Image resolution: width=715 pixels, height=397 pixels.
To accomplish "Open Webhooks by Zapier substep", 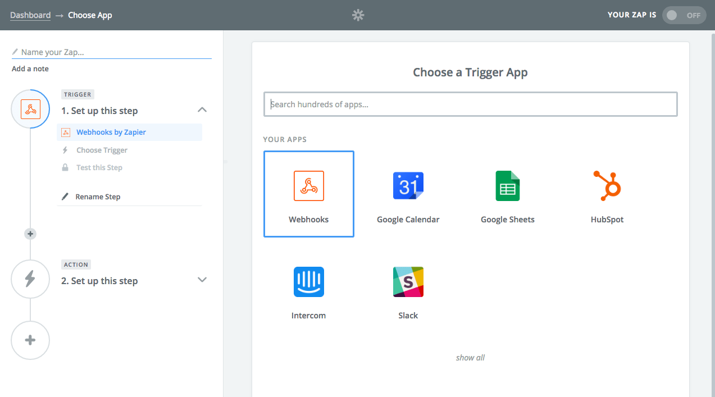I will click(x=130, y=133).
